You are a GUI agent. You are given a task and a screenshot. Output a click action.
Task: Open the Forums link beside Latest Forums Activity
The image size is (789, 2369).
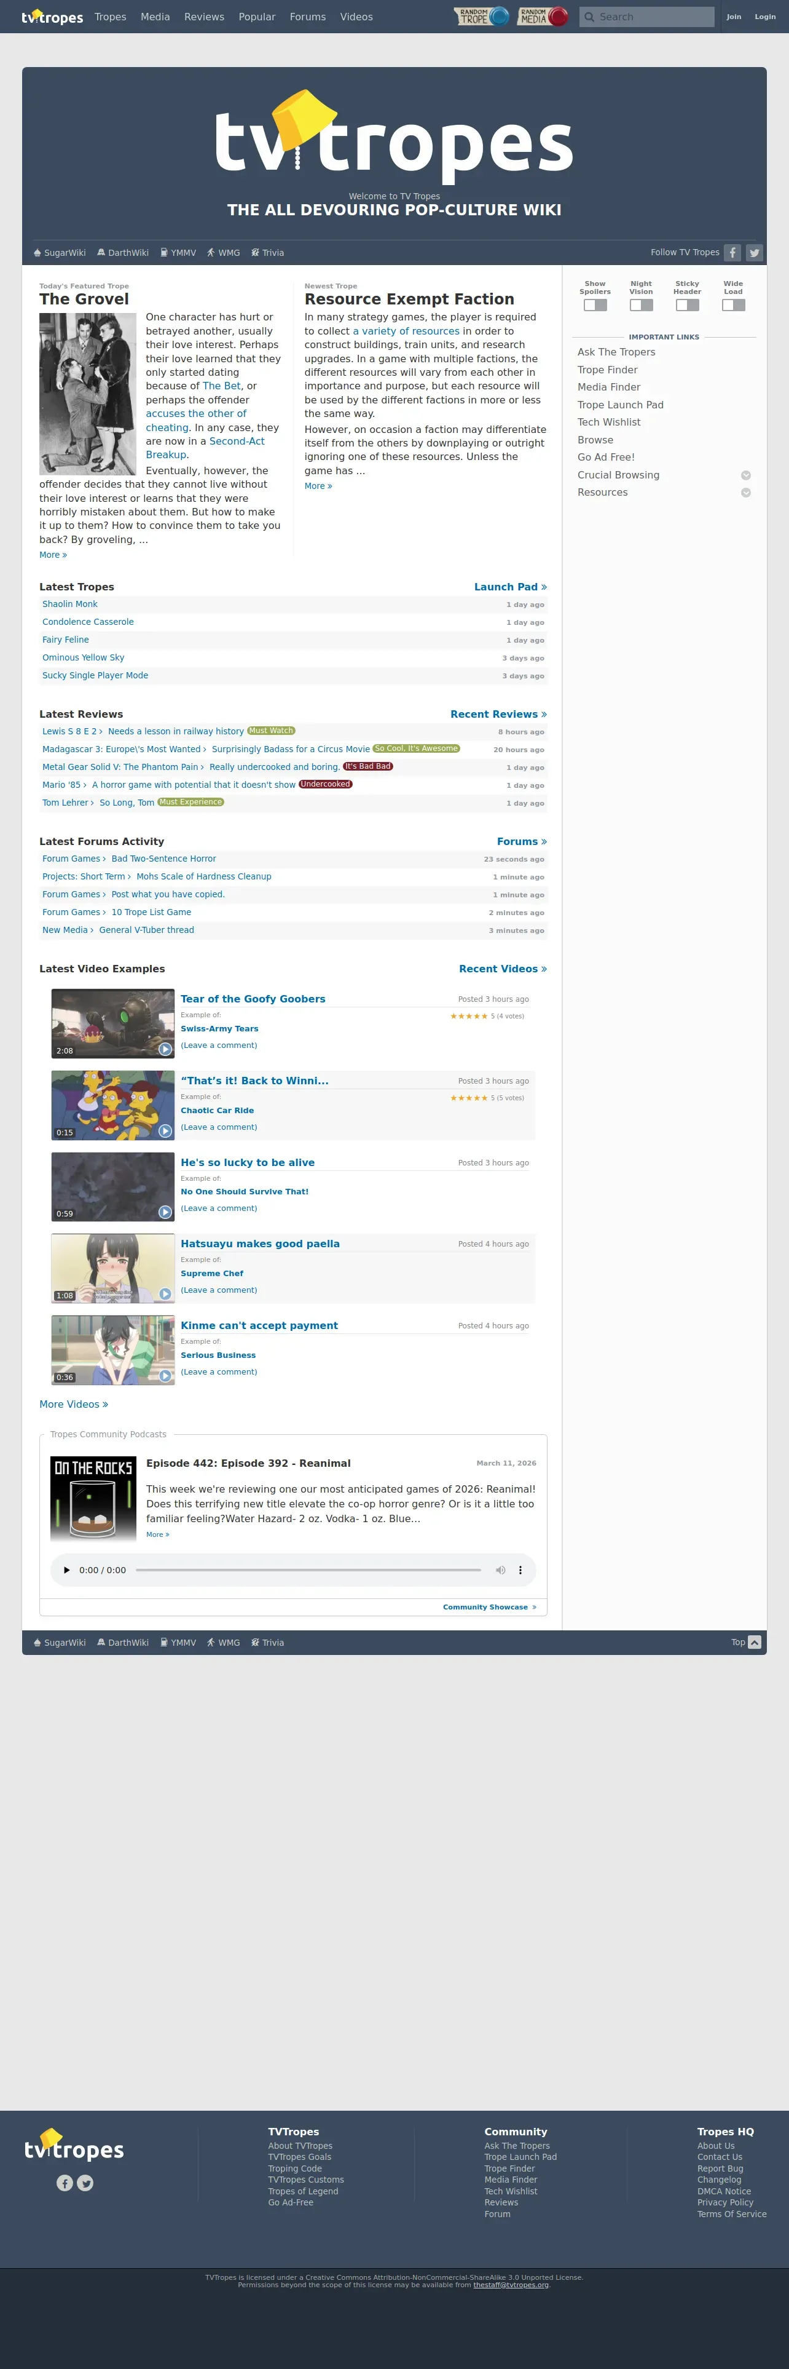(x=522, y=841)
